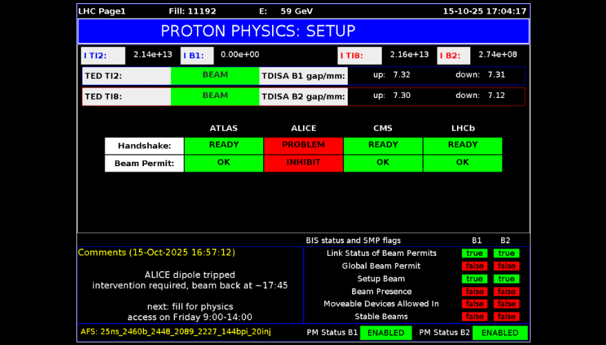
Task: Toggle Setup Beam B2 true flag
Action: click(506, 279)
